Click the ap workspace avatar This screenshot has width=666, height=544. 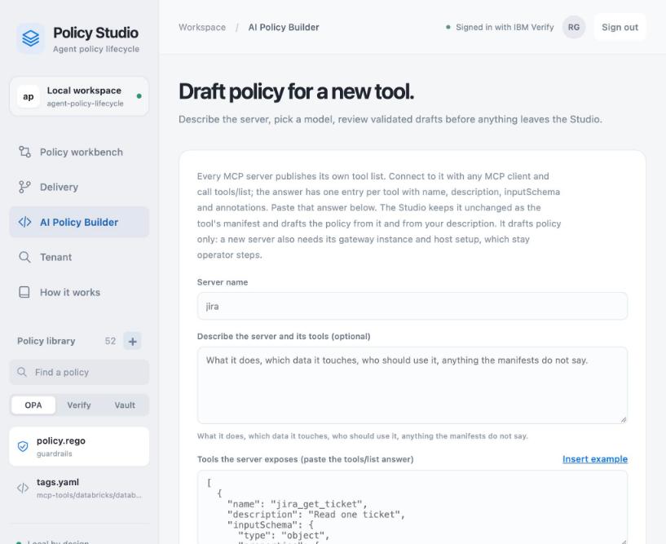[x=29, y=96]
